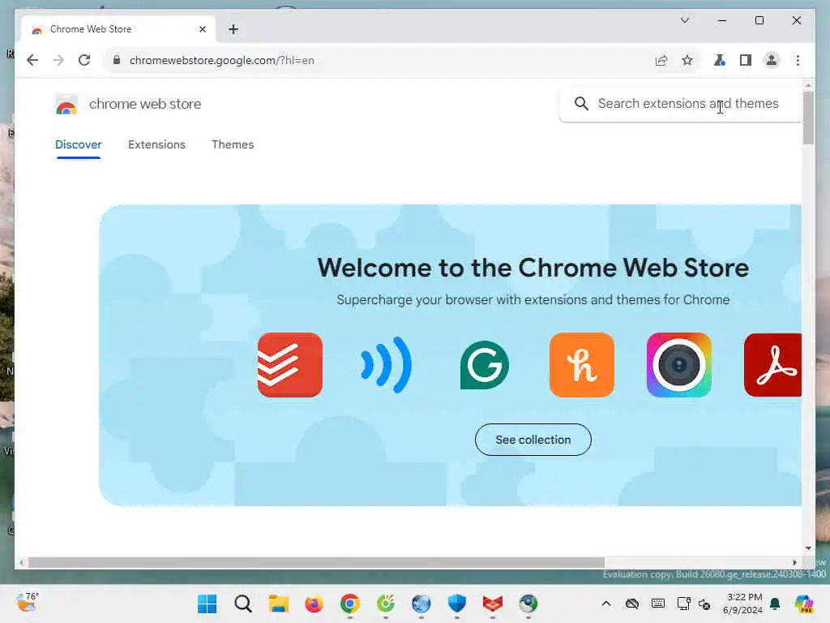
Task: Select the Chrome Web Store browser tab
Action: click(x=118, y=29)
